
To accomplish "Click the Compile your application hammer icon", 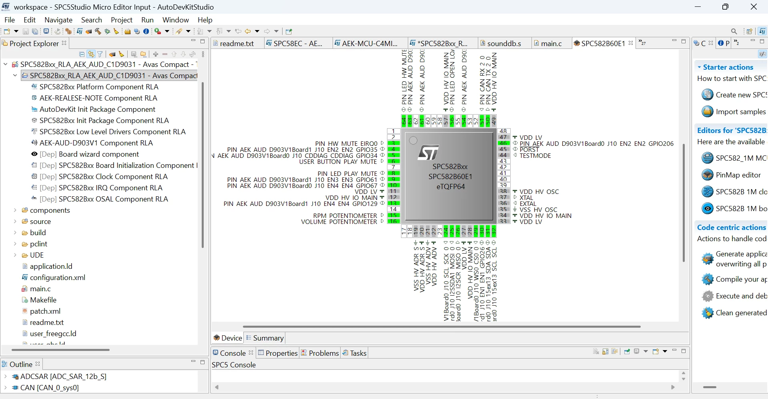I will pos(707,279).
